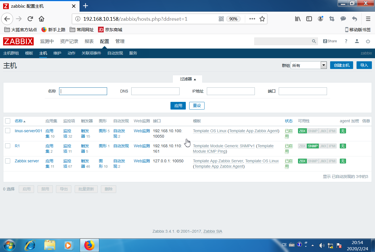Screen dimensions: 375x252
Task: Tick the R1 row checkbox
Action: (8, 146)
